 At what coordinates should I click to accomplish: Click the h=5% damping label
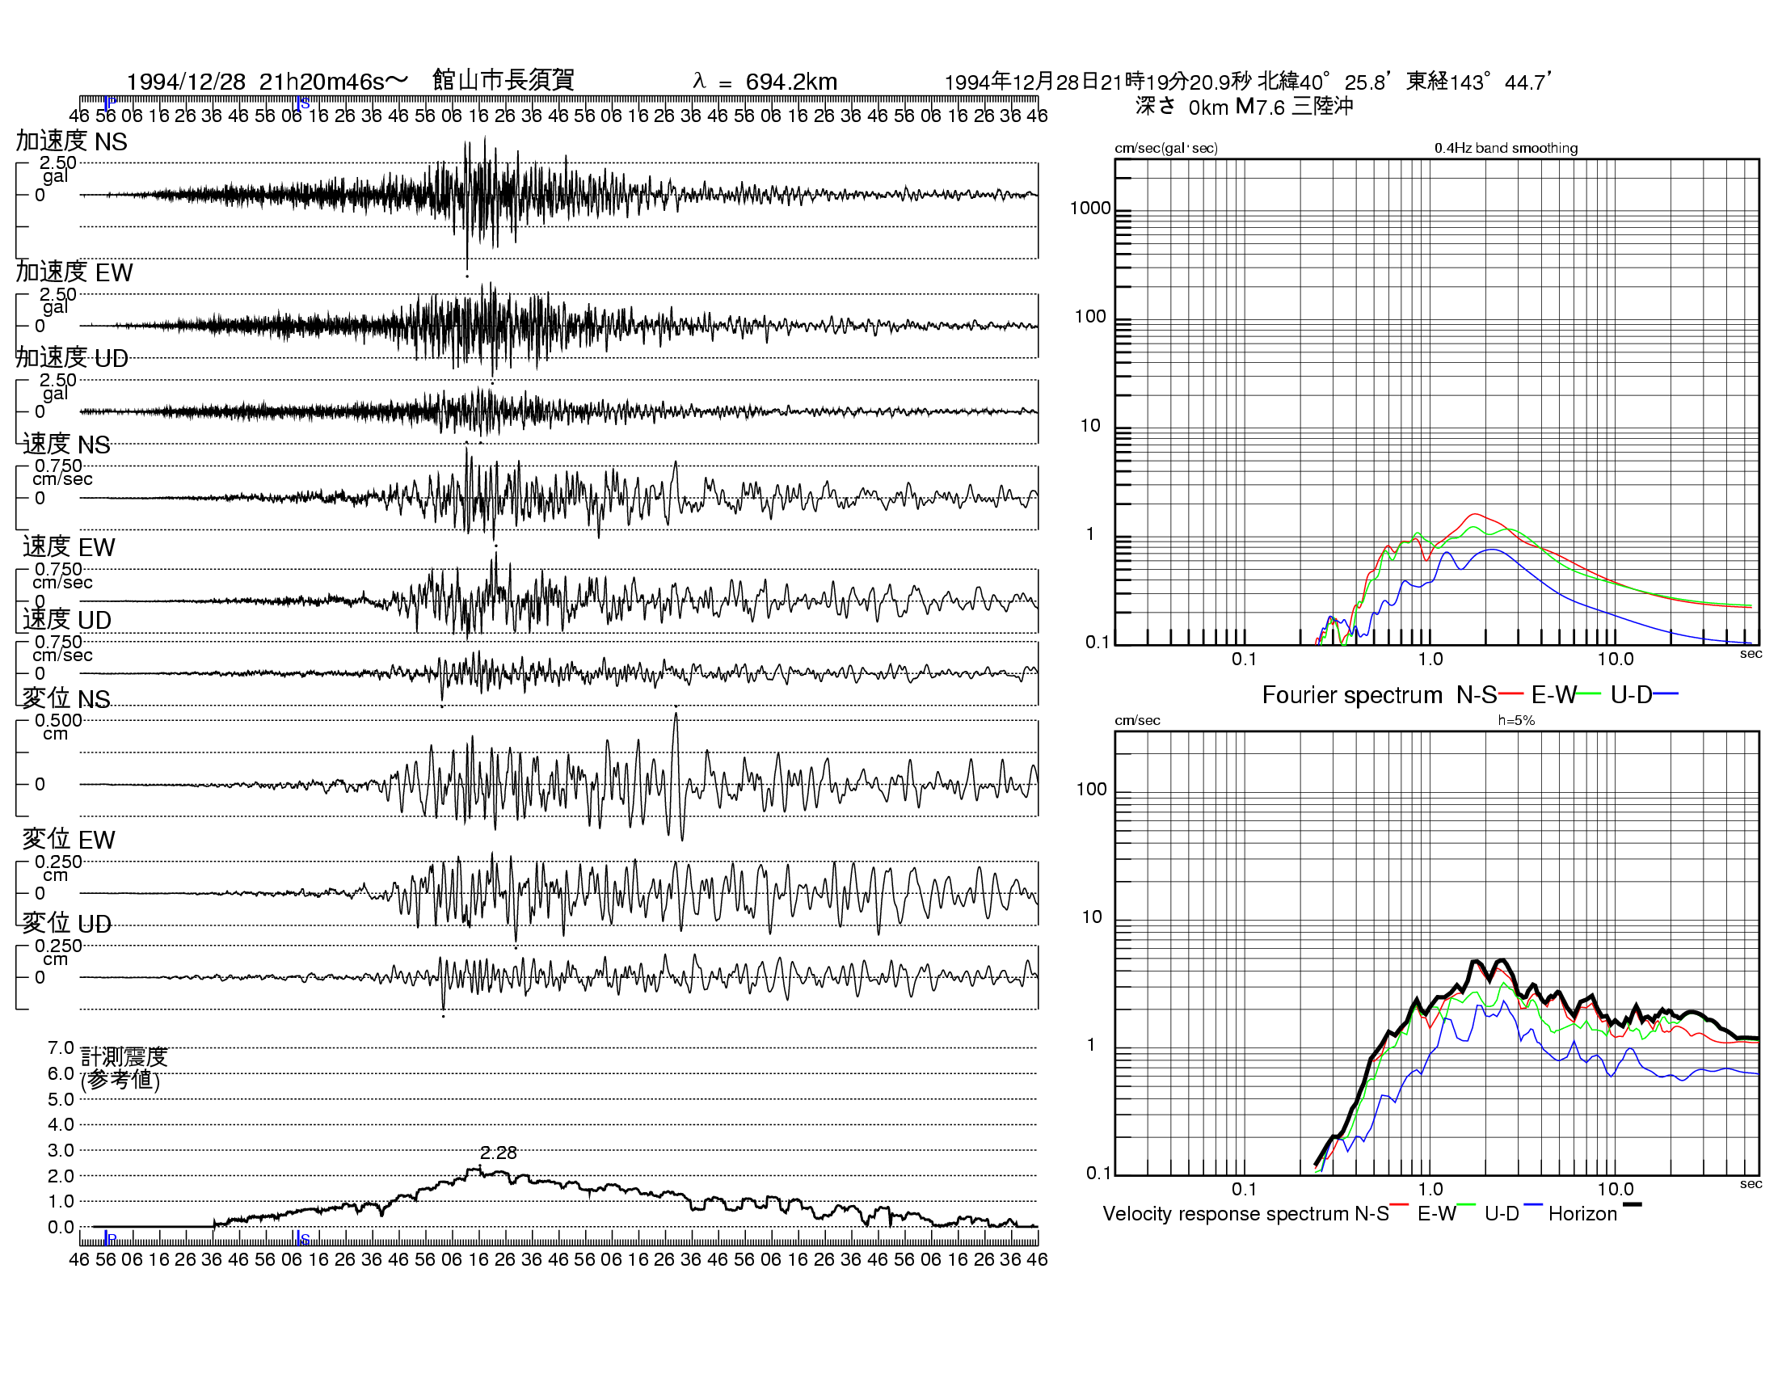point(1516,720)
